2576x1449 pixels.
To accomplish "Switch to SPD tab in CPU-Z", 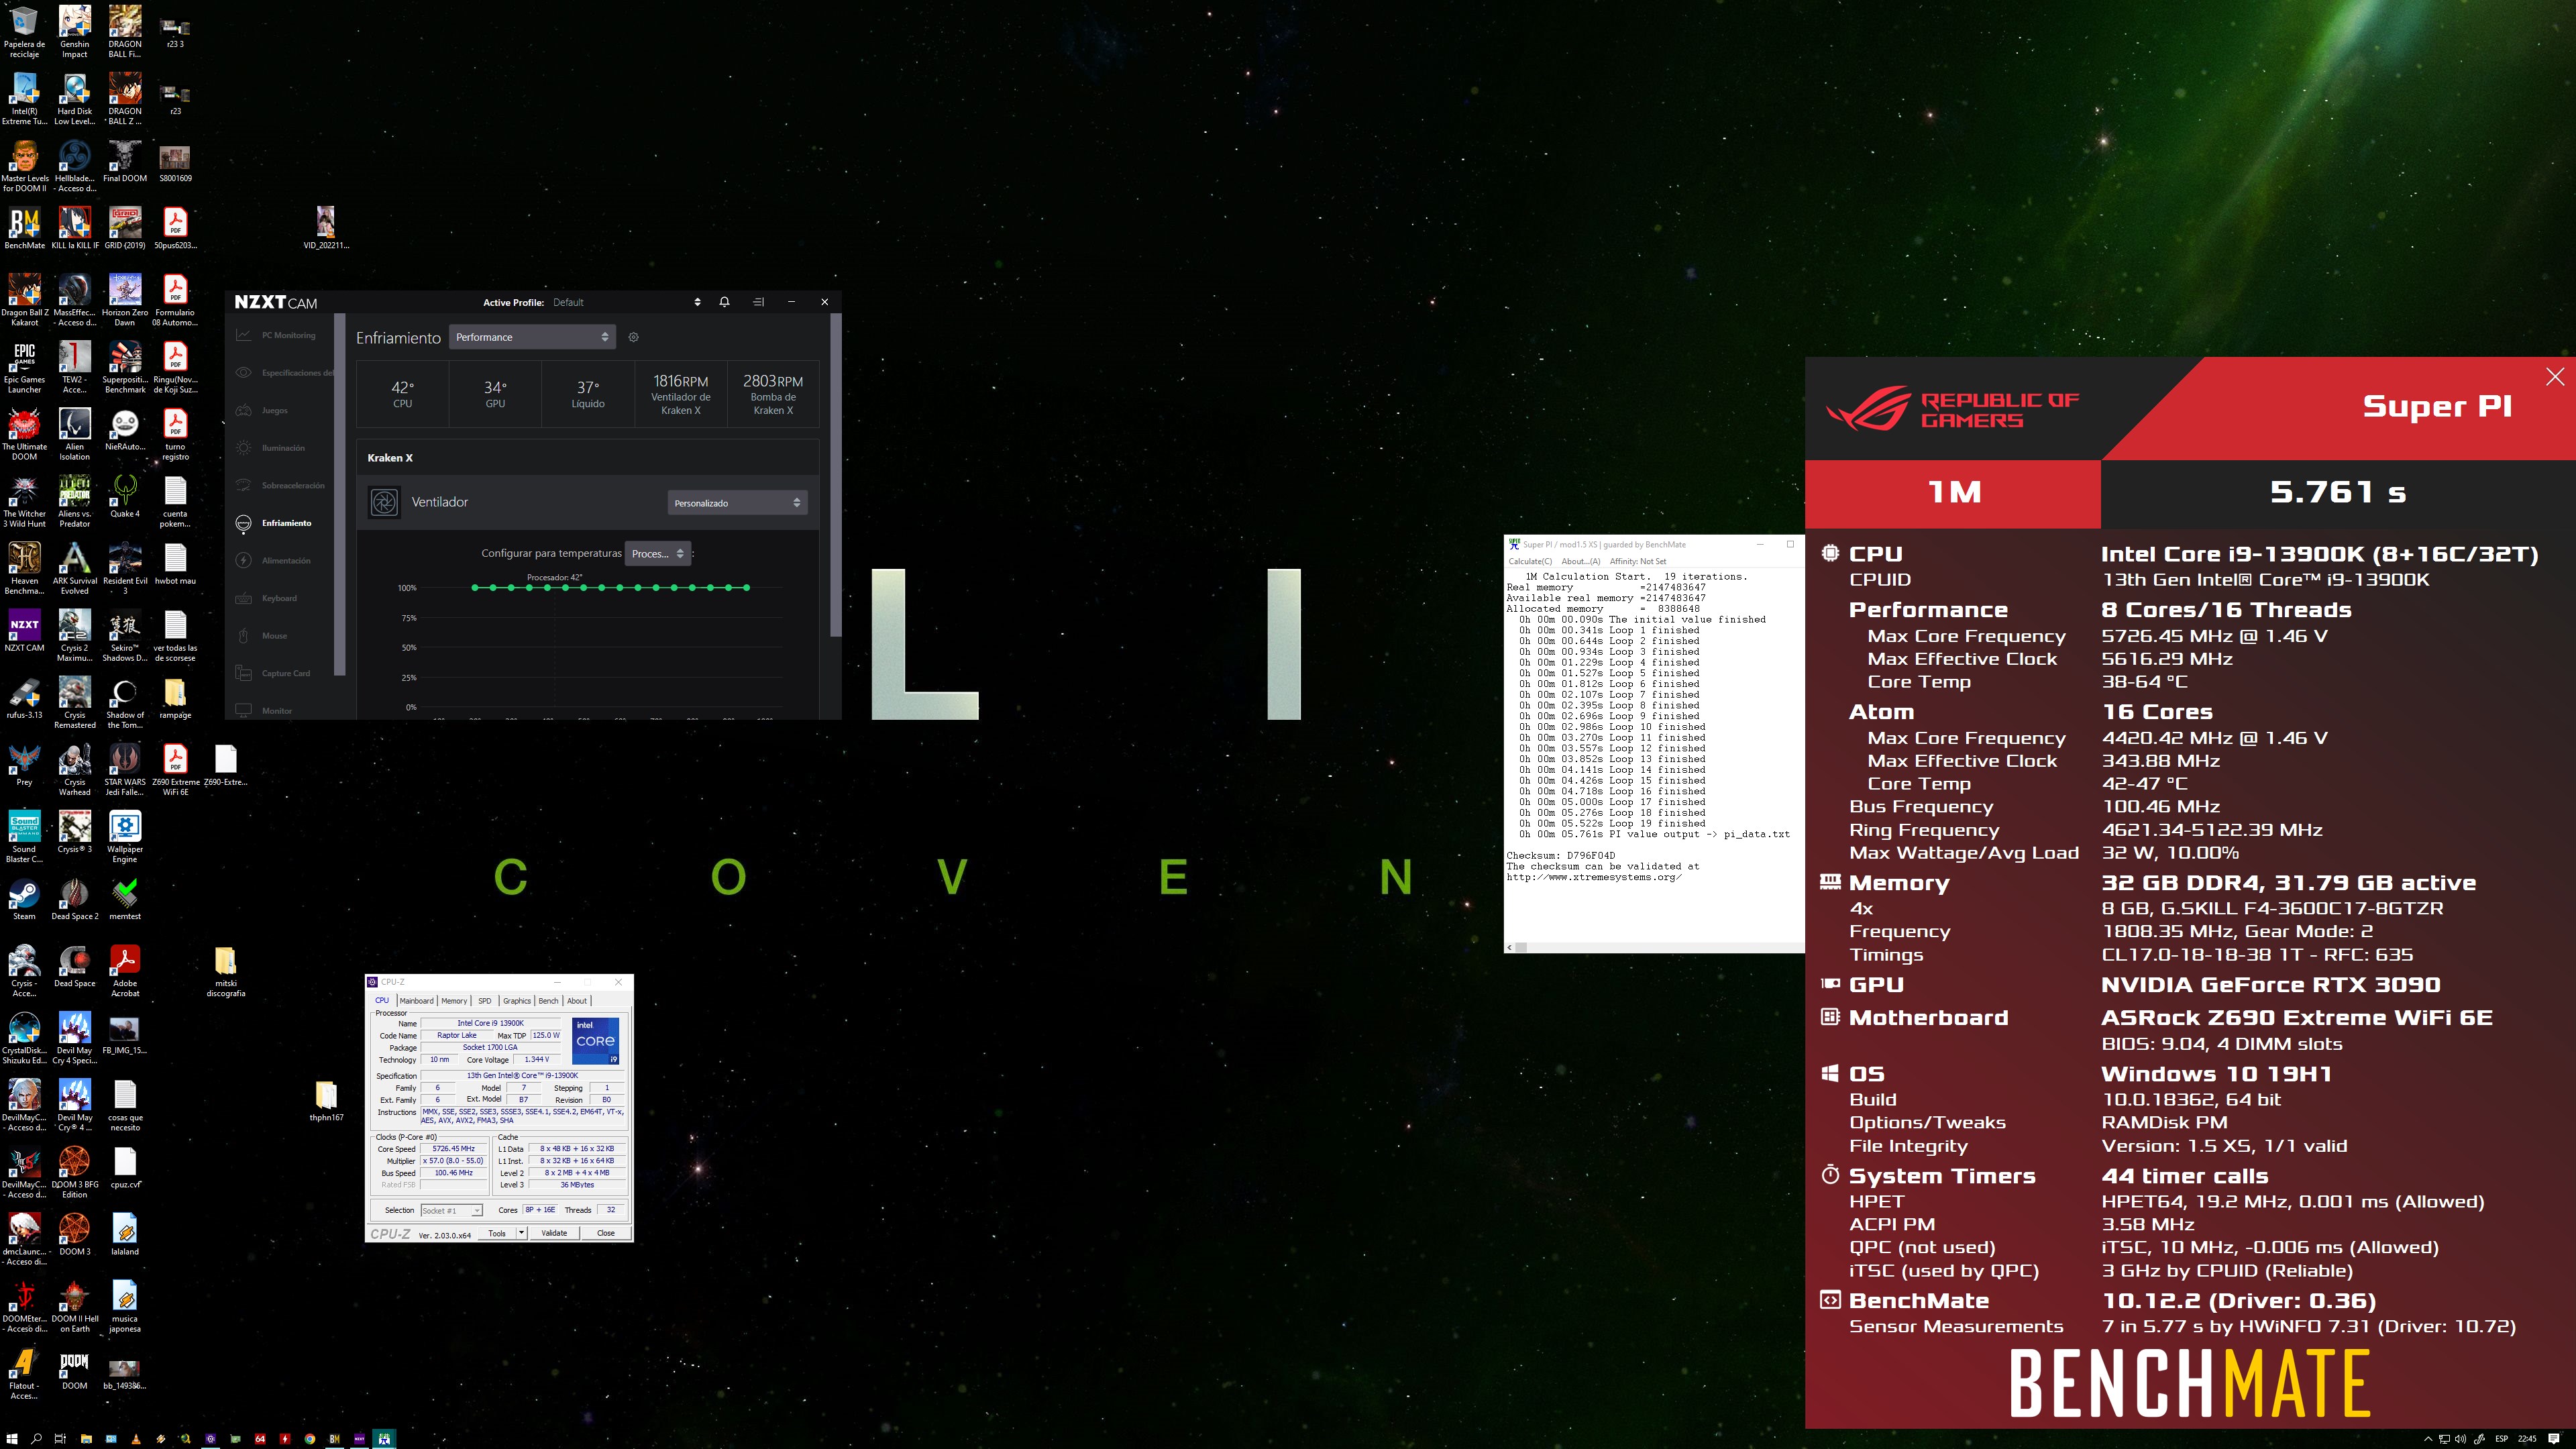I will (x=485, y=1000).
